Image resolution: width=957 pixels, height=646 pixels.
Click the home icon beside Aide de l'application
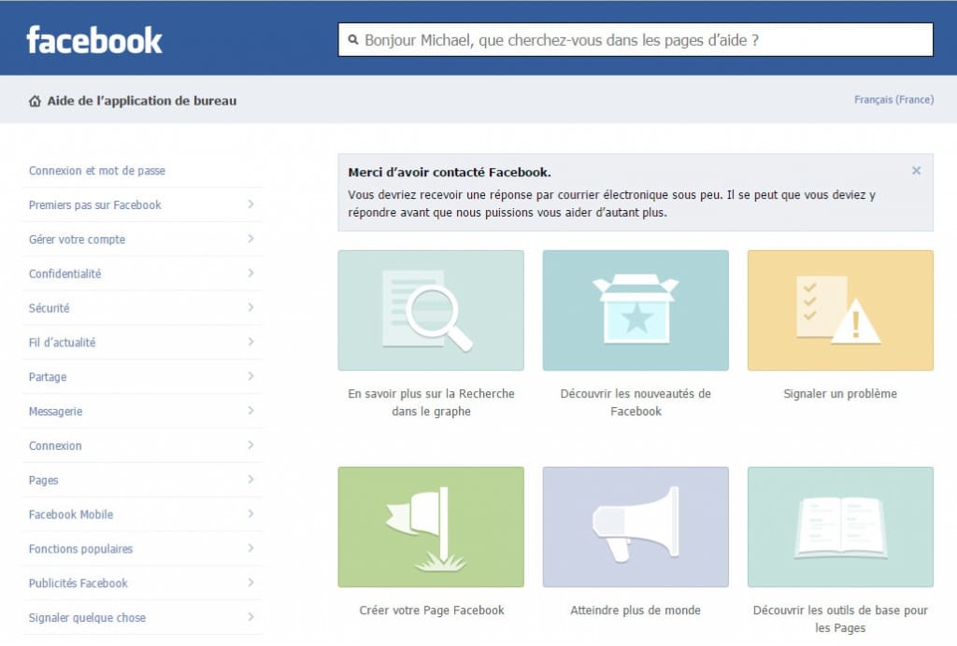click(x=35, y=101)
